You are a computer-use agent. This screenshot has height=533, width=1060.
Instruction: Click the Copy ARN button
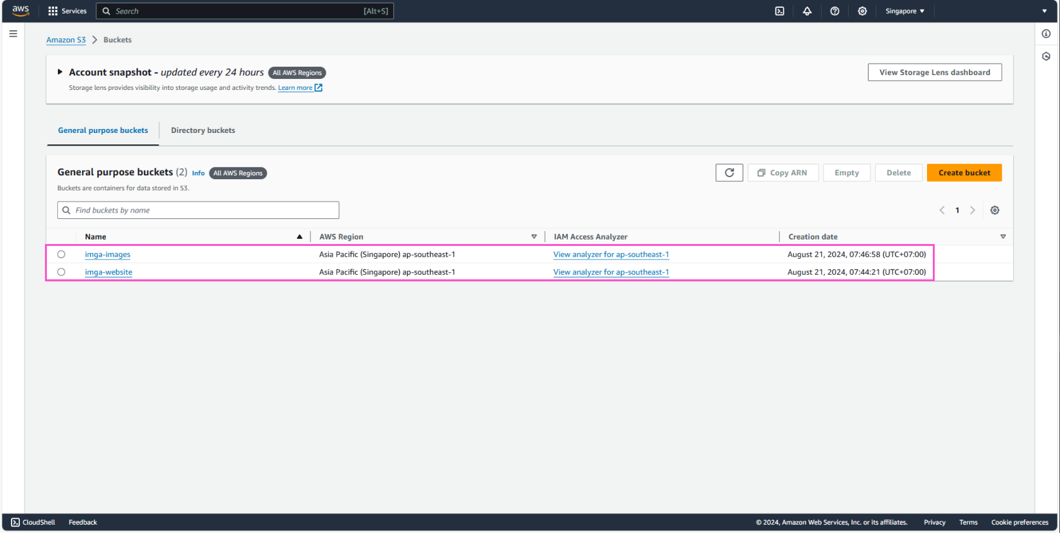click(x=782, y=173)
